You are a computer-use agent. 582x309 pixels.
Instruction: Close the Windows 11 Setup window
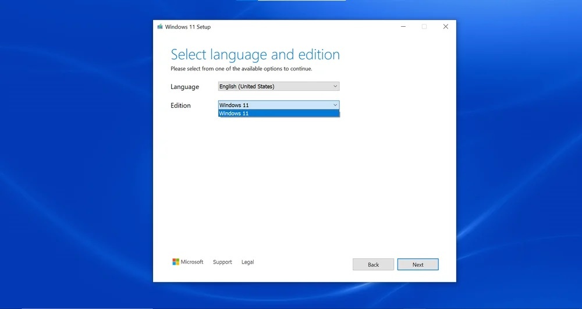click(x=445, y=27)
